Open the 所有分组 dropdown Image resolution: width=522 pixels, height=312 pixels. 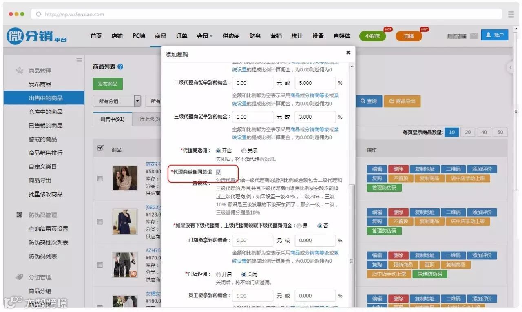(x=117, y=101)
